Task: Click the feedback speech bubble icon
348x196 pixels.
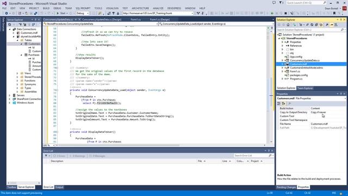Action: click(274, 3)
